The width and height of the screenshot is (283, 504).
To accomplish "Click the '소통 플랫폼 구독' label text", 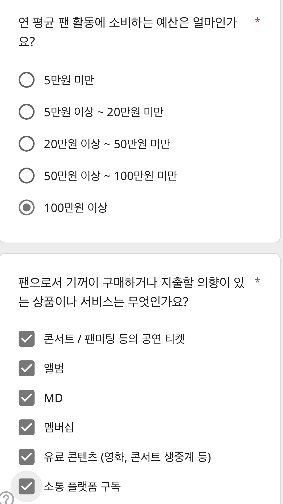I will [x=82, y=486].
